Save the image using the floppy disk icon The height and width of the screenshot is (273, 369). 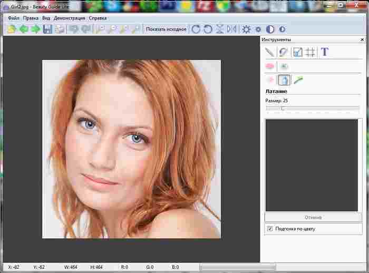pos(47,29)
